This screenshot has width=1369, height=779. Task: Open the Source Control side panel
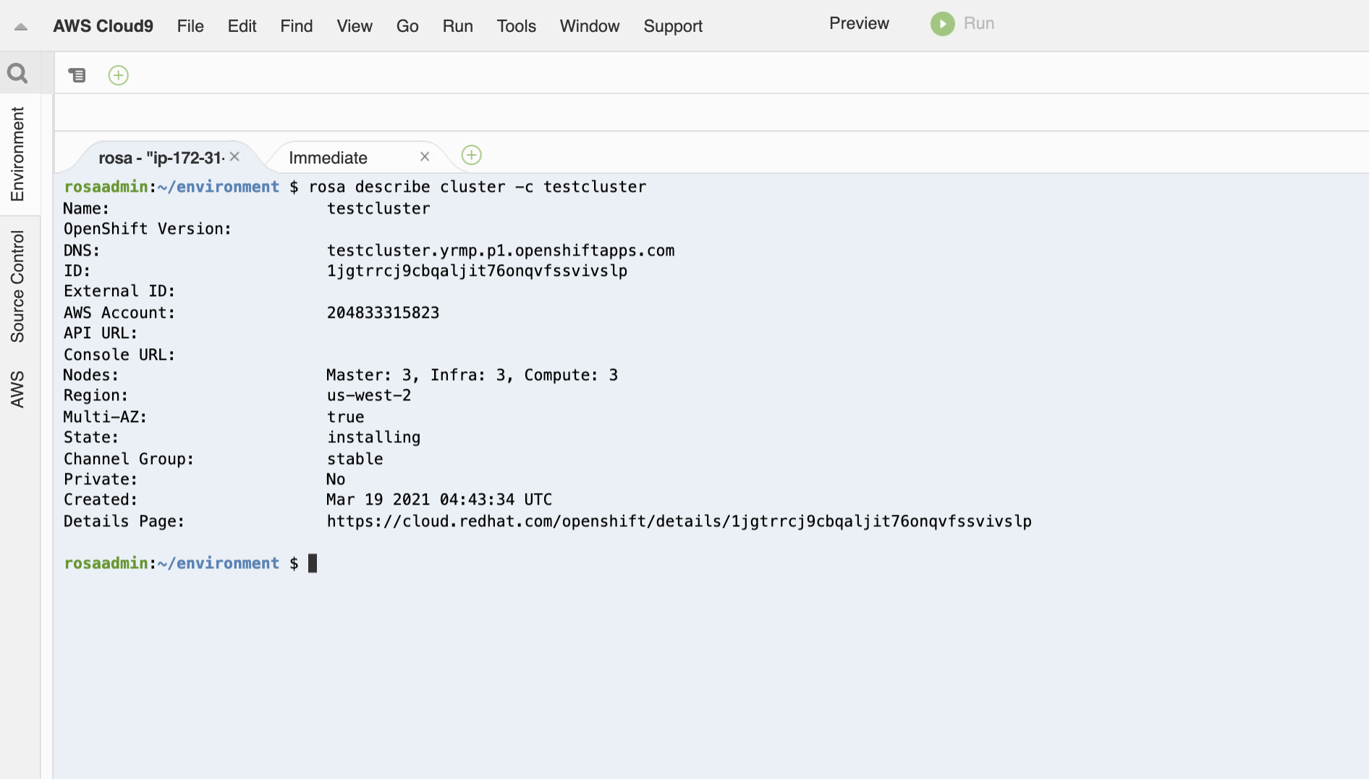17,286
